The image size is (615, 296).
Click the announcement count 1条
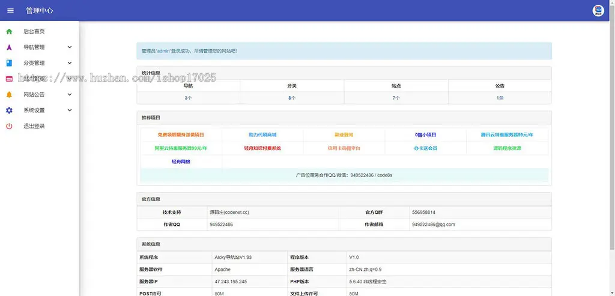click(500, 98)
